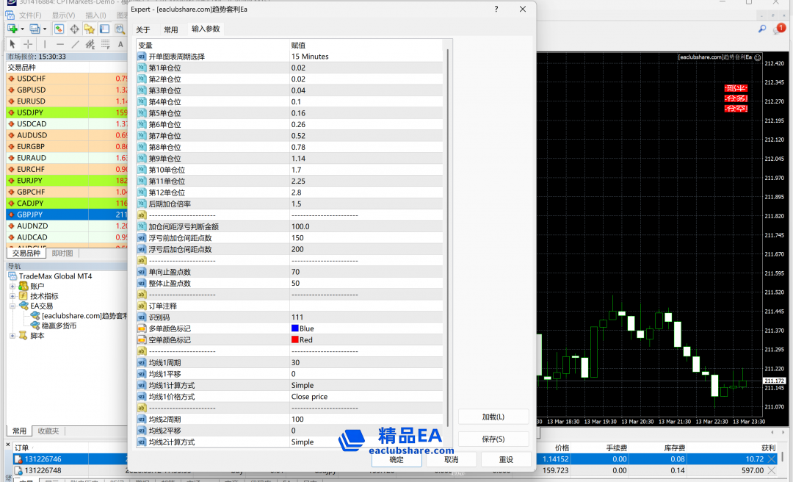Viewport: 793px width, 482px height.
Task: Draw with the vertical line tool
Action: 45,44
